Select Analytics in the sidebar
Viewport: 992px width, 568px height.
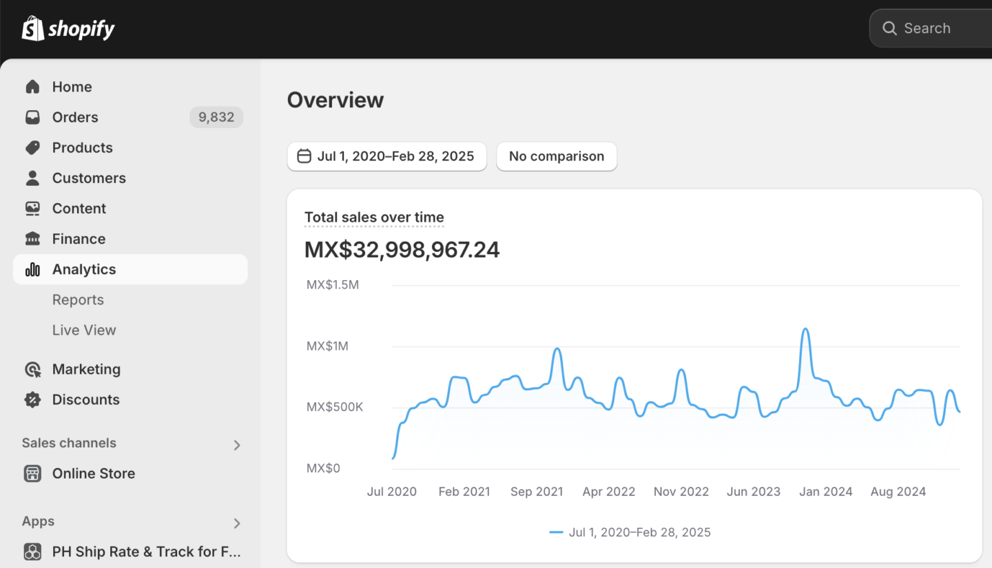click(84, 269)
